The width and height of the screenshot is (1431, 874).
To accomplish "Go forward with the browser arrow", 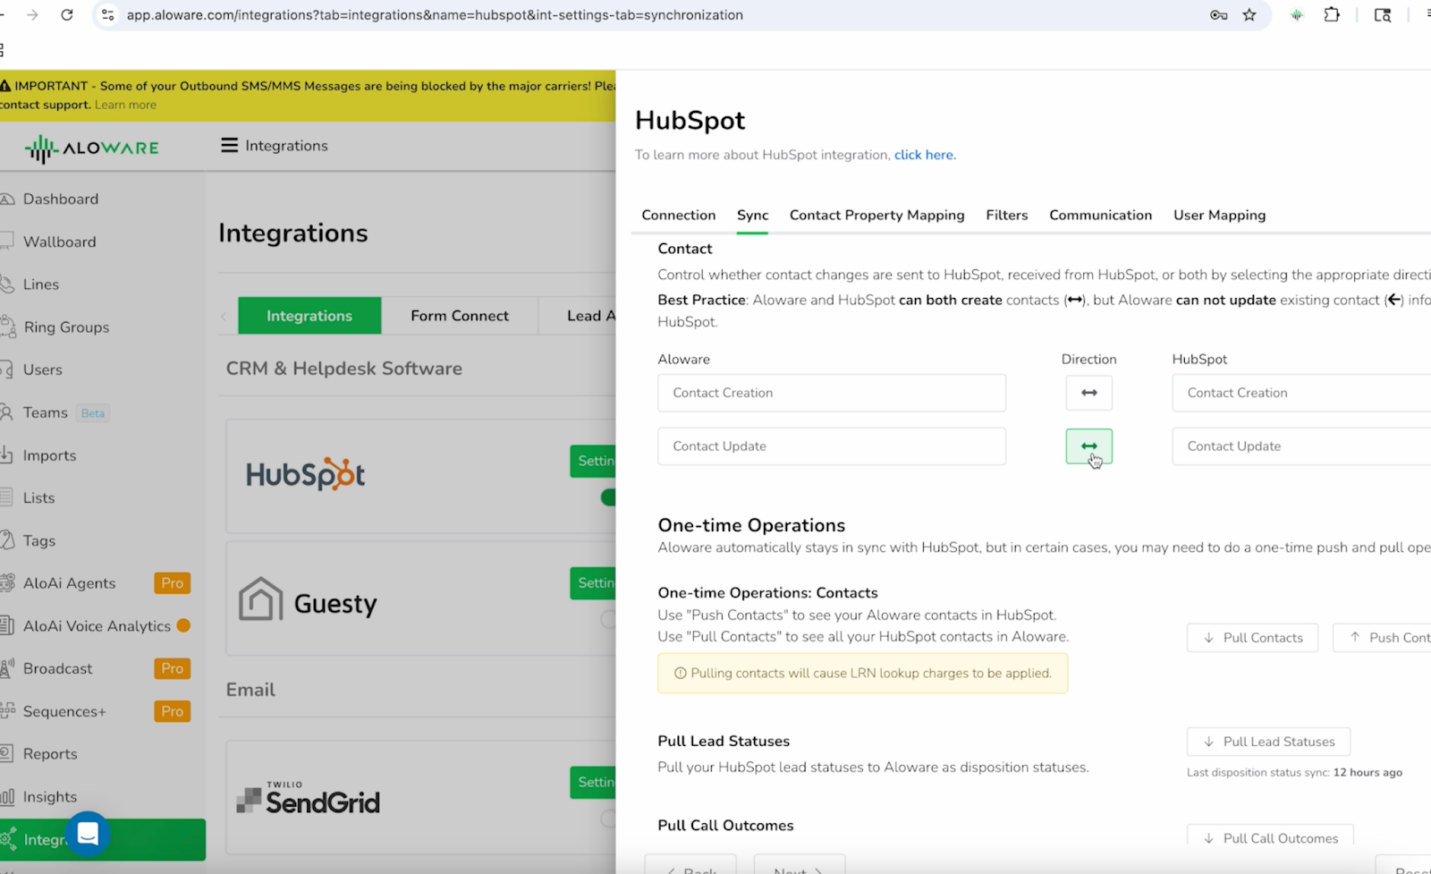I will pos(32,15).
